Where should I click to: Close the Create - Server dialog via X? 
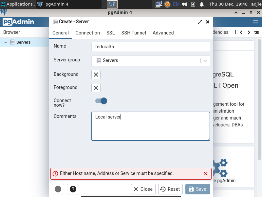[208, 22]
